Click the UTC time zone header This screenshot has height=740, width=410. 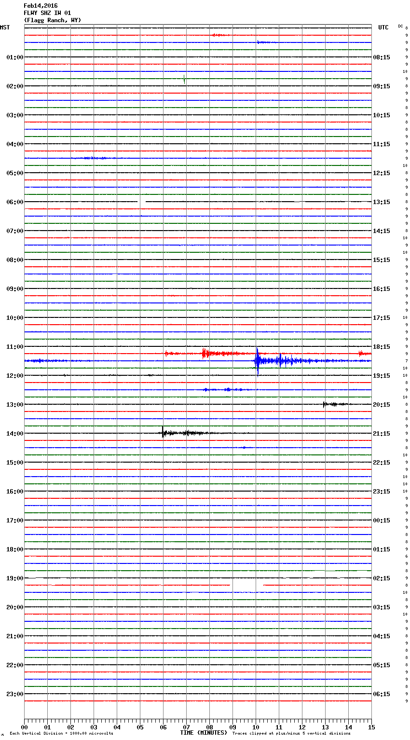tap(383, 27)
